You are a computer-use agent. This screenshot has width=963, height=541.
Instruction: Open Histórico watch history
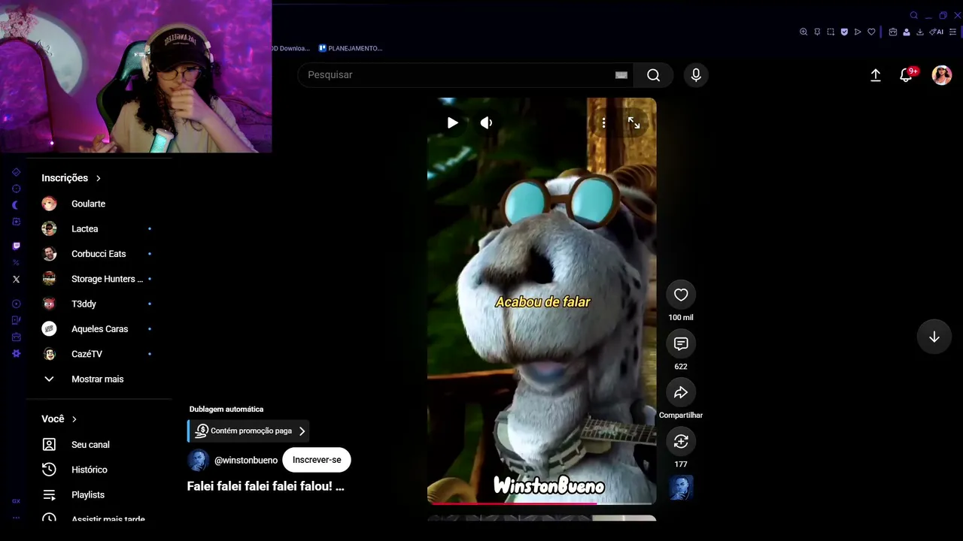pos(99,470)
